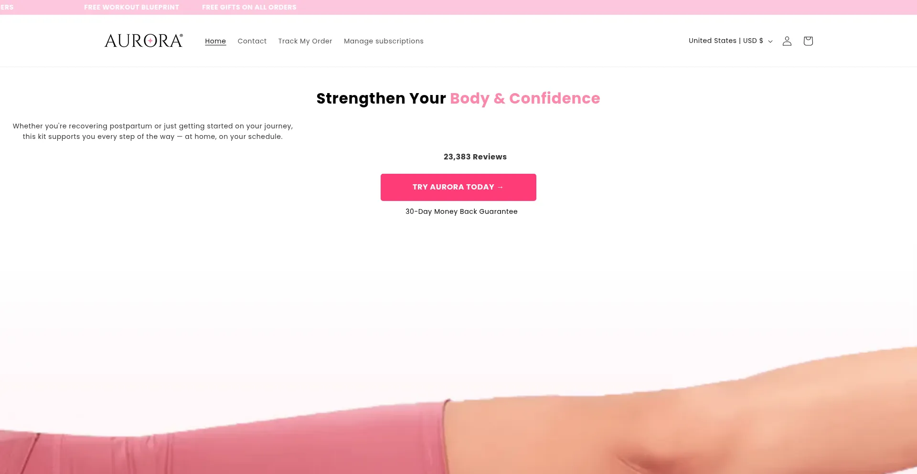Viewport: 917px width, 474px height.
Task: Open the Contact page link
Action: point(252,41)
